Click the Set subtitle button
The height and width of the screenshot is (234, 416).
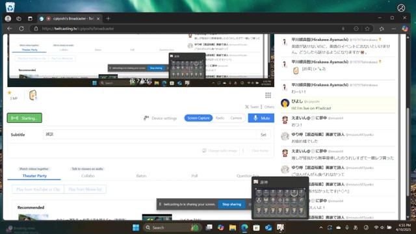pos(263,135)
